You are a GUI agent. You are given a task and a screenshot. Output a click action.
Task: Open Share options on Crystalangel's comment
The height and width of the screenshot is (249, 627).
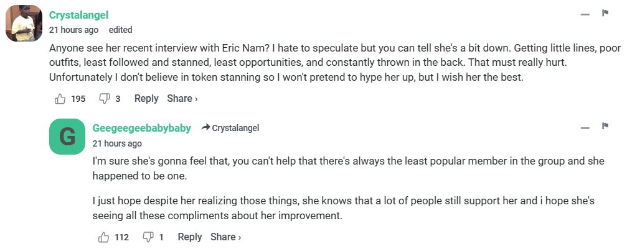pyautogui.click(x=182, y=98)
